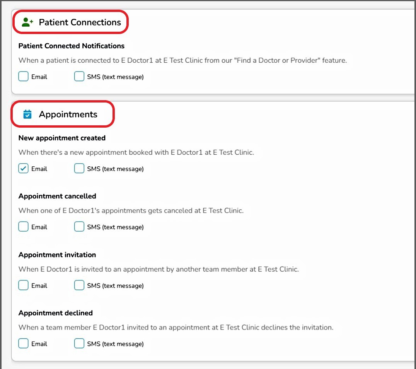This screenshot has width=416, height=369.
Task: Tick Email for Appointment declined
Action: coord(24,343)
